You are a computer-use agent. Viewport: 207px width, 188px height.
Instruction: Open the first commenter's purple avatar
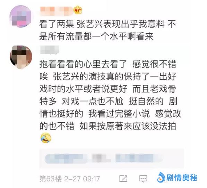20,17
